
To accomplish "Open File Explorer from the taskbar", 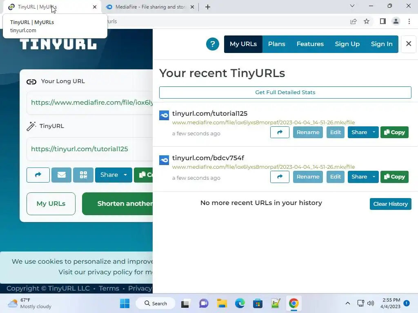I will pyautogui.click(x=222, y=303).
